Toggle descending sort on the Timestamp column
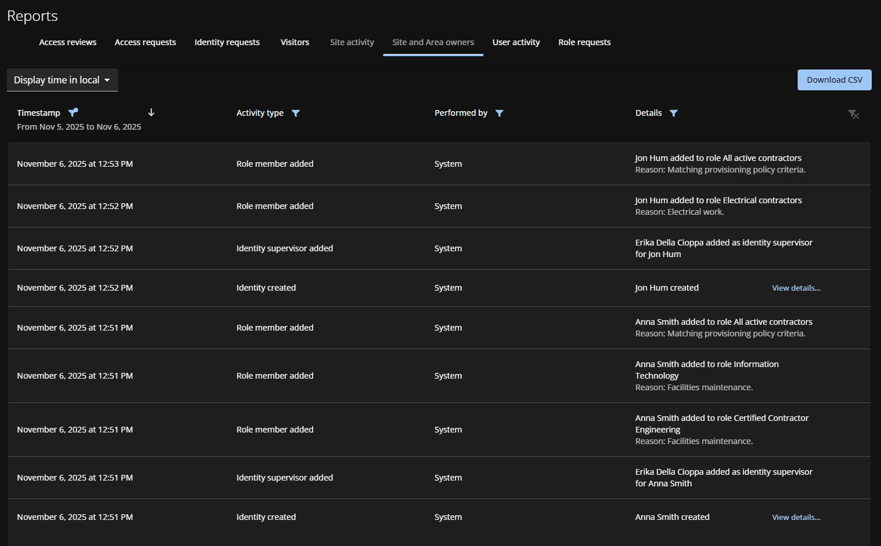Viewport: 881px width, 546px height. [x=151, y=112]
